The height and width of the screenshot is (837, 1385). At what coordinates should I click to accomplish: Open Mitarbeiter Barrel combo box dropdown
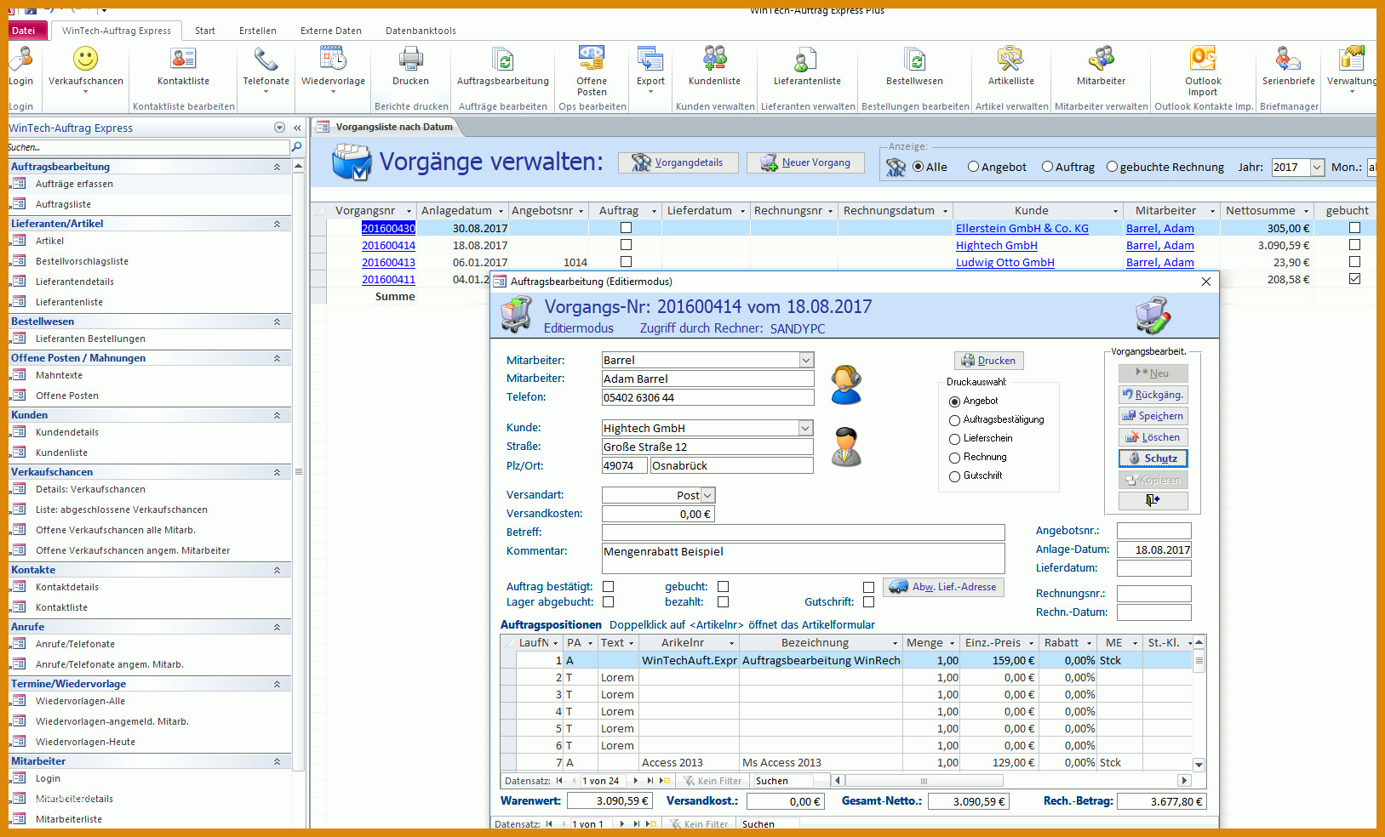pyautogui.click(x=806, y=360)
